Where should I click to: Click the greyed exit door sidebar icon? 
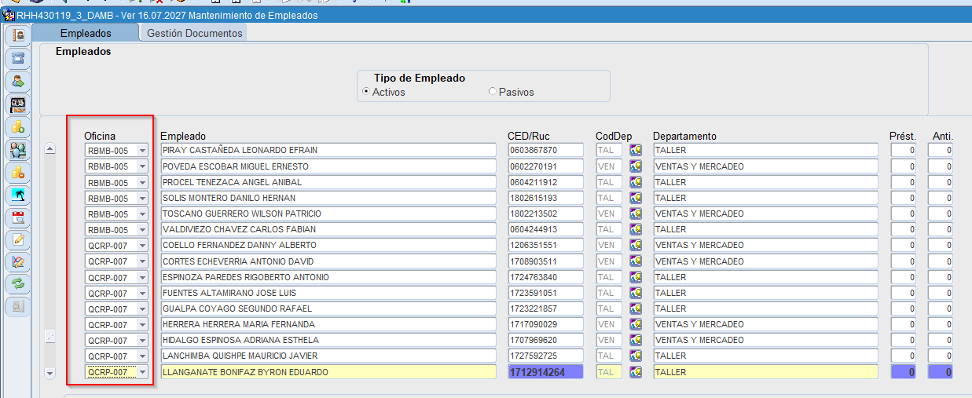click(18, 307)
